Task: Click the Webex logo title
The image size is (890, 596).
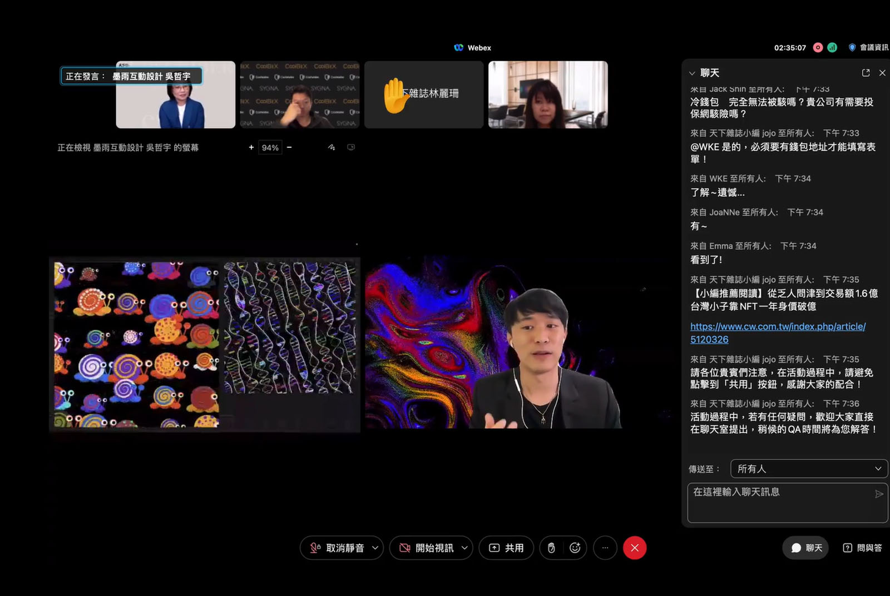Action: pyautogui.click(x=472, y=48)
